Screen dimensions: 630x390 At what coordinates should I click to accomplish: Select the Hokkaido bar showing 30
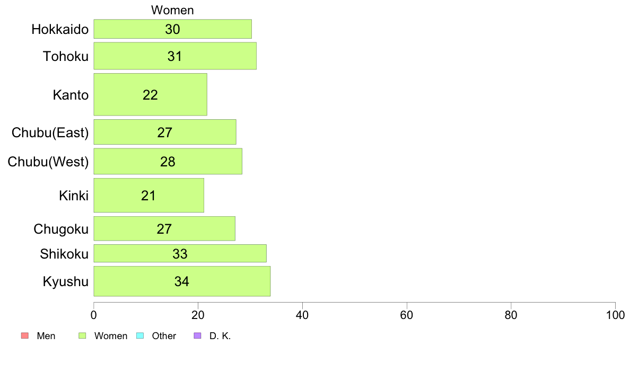point(173,29)
